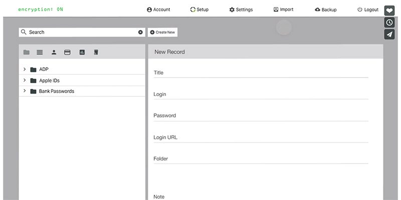Expand the Bank Passwords folder
Image resolution: width=401 pixels, height=200 pixels.
[25, 91]
